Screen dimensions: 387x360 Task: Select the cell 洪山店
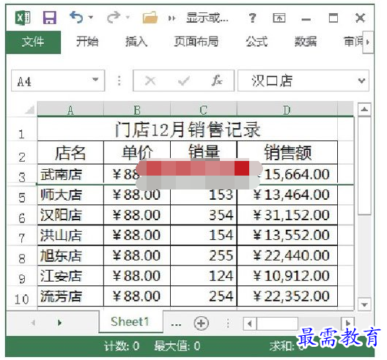[70, 235]
